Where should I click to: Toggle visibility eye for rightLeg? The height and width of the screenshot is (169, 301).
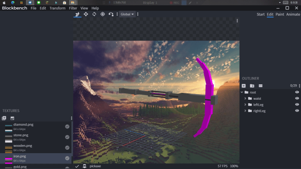pos(297,110)
